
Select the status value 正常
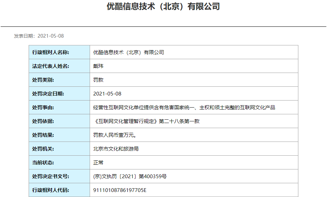pyautogui.click(x=98, y=163)
